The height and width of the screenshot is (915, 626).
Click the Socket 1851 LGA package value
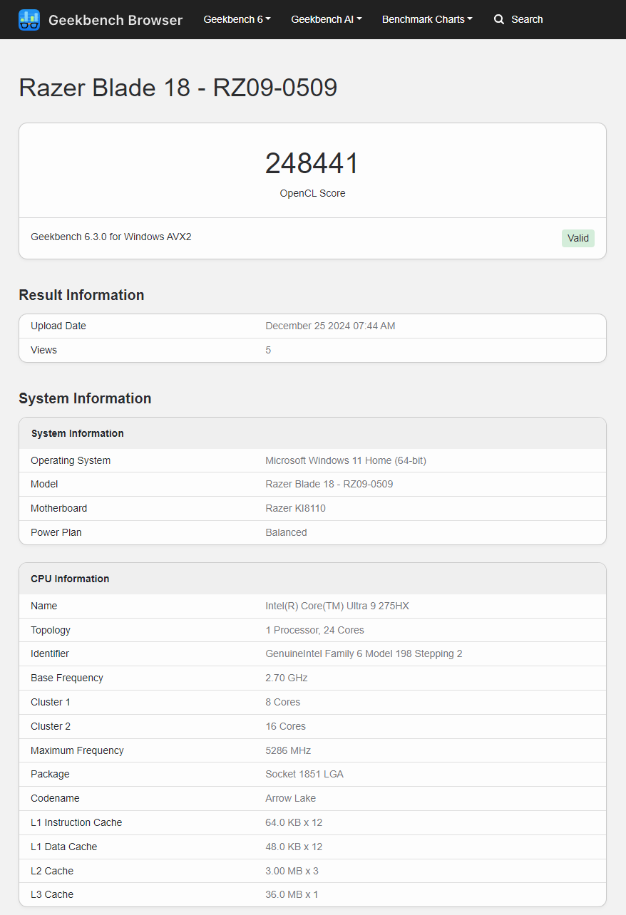point(304,774)
